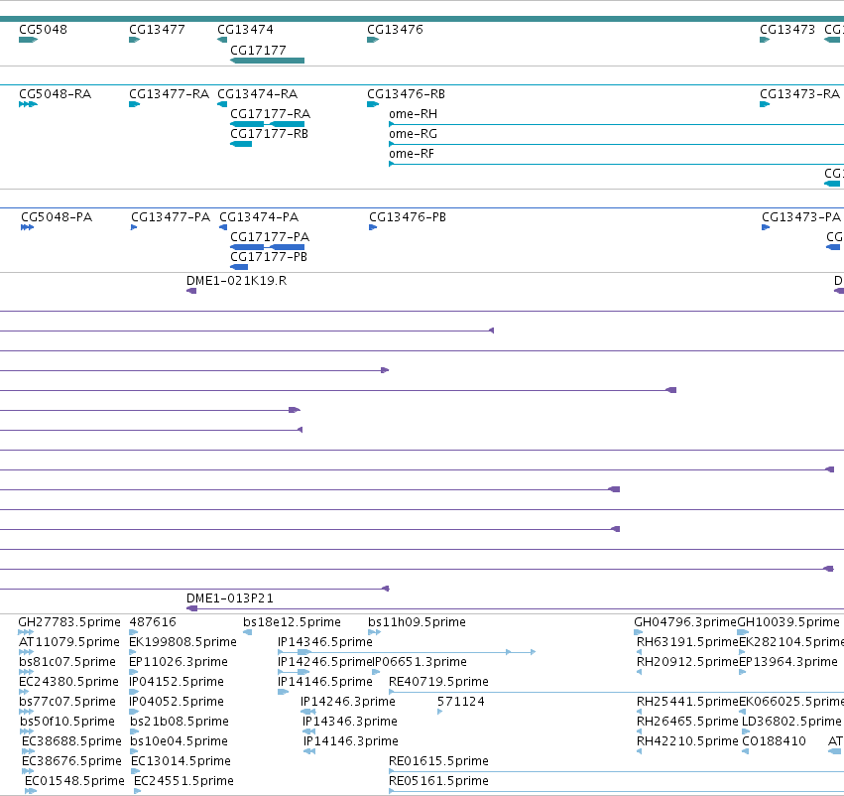Select the ome-RH transcript label

413,114
